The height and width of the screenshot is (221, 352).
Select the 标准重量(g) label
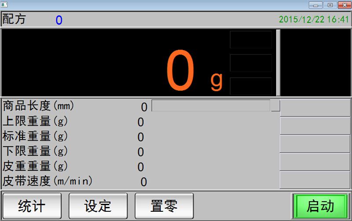35,136
